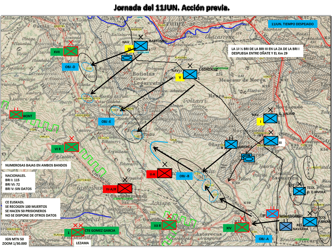Select the ANDECOA place label

[136, 29]
